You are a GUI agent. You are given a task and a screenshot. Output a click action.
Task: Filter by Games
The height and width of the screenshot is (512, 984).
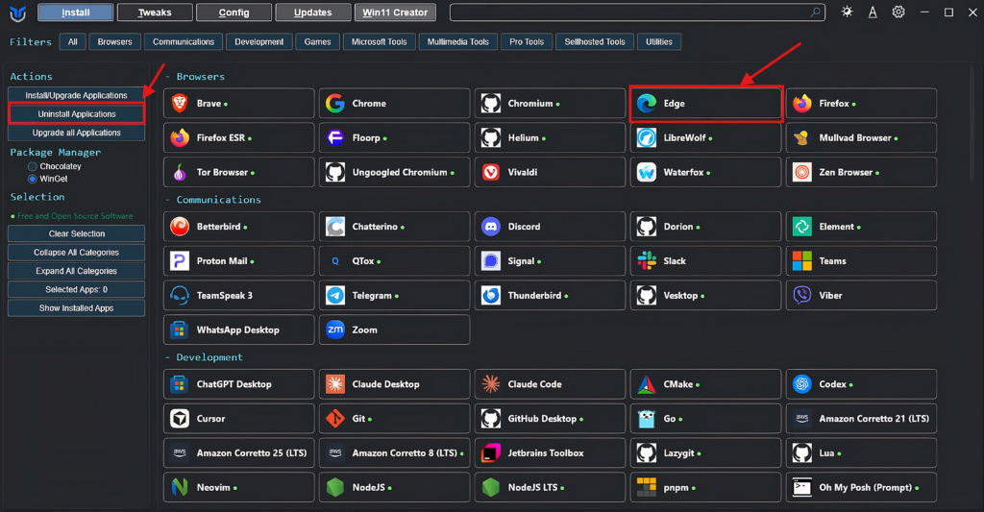[317, 42]
